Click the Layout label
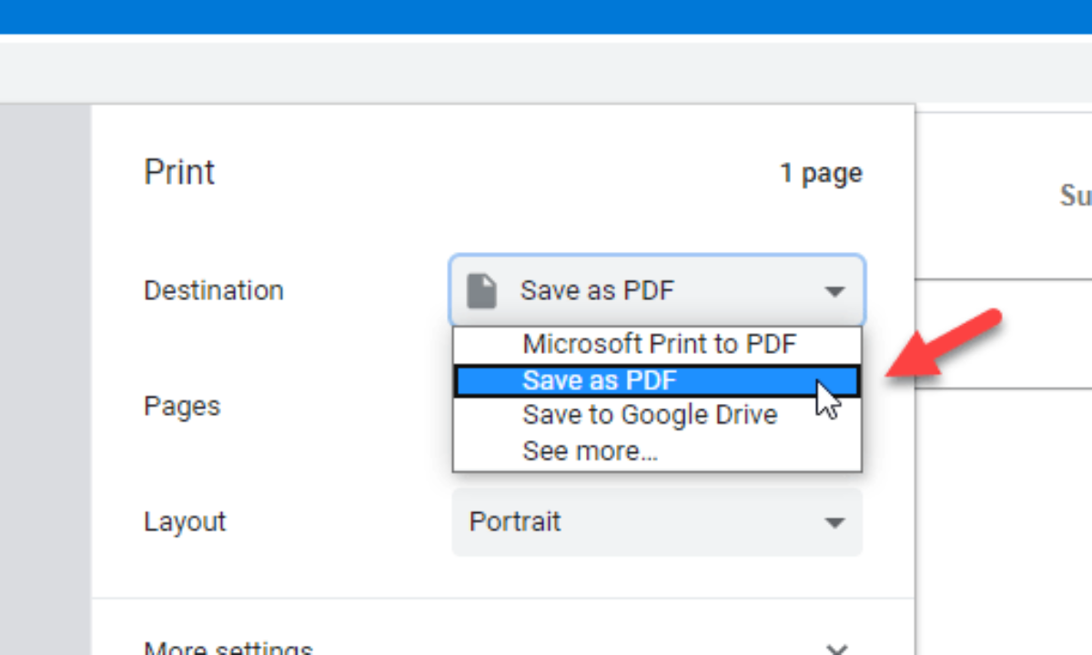This screenshot has width=1092, height=655. click(185, 522)
